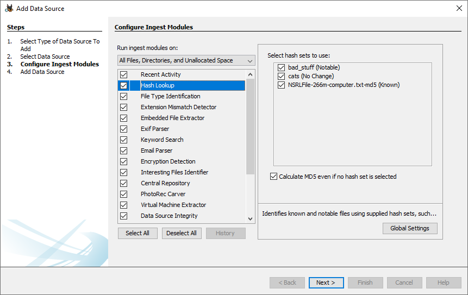Click scroll up arrow in module list
This screenshot has width=468, height=295.
(x=251, y=75)
